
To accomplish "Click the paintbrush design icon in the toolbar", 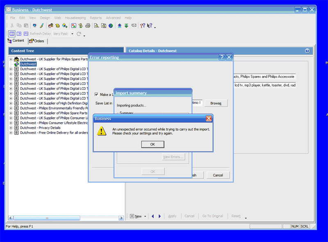I will tap(41, 25).
